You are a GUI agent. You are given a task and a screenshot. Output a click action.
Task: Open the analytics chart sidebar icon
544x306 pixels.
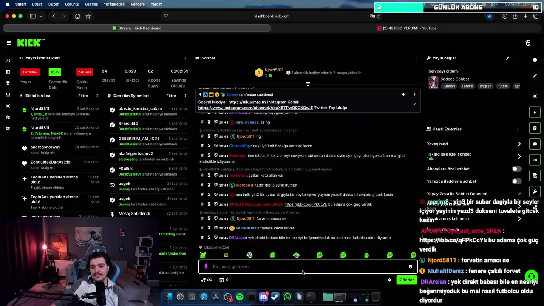pos(8,71)
